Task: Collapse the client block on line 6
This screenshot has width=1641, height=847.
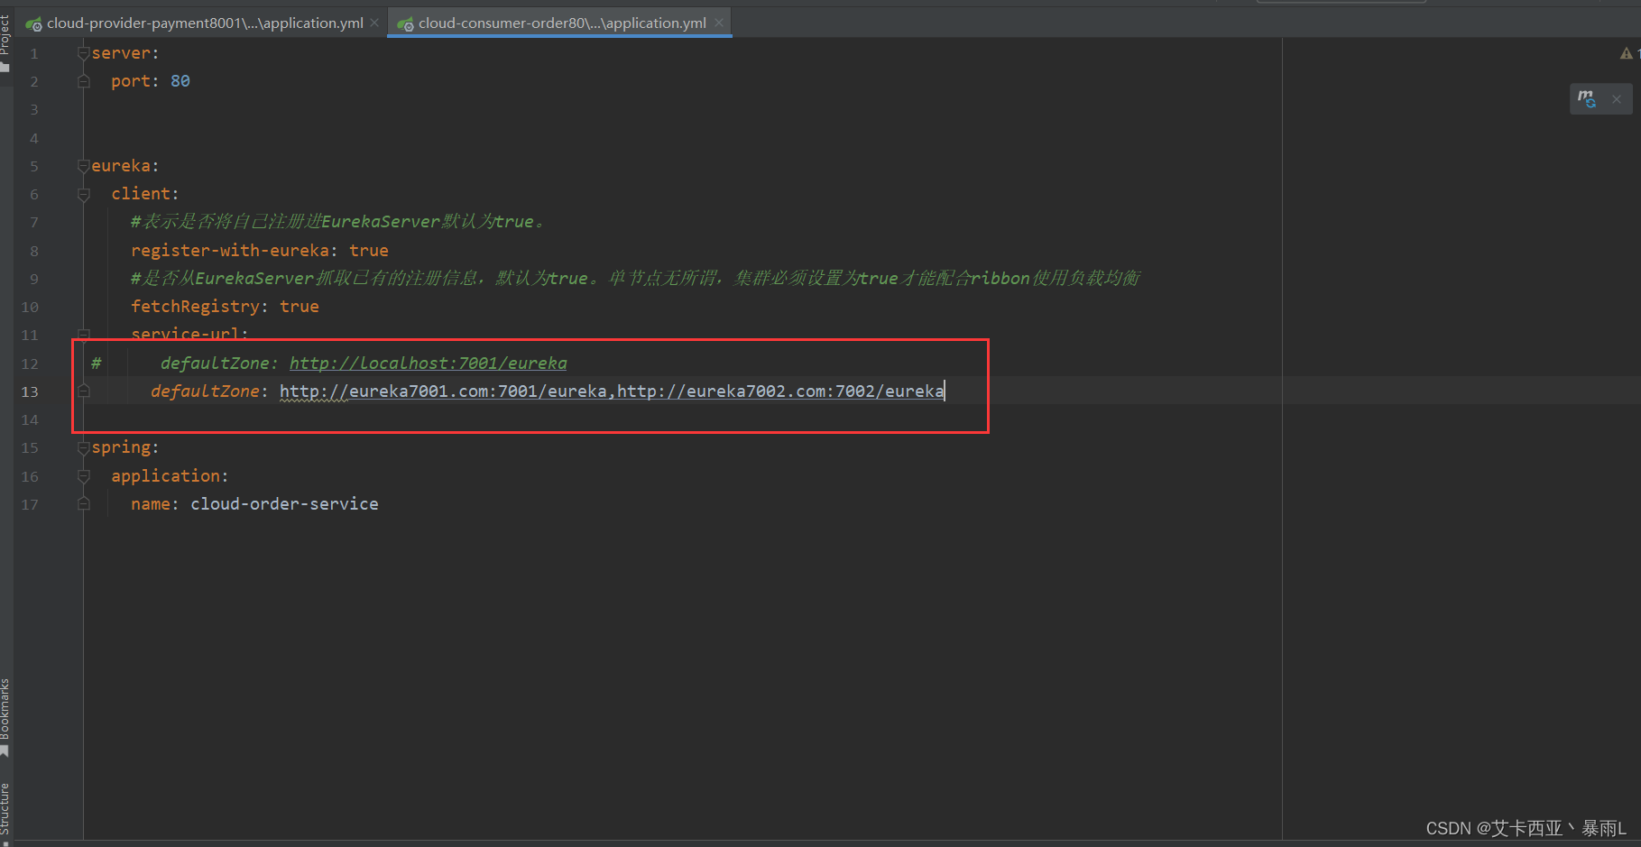Action: tap(84, 194)
